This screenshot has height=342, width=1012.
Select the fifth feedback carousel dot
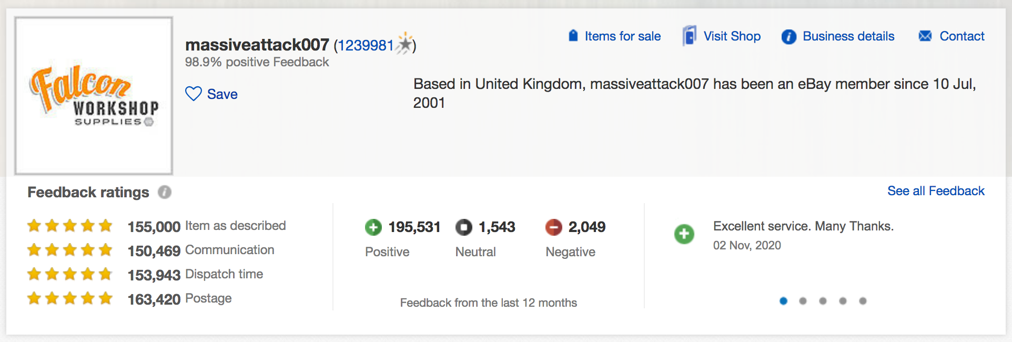(x=863, y=301)
